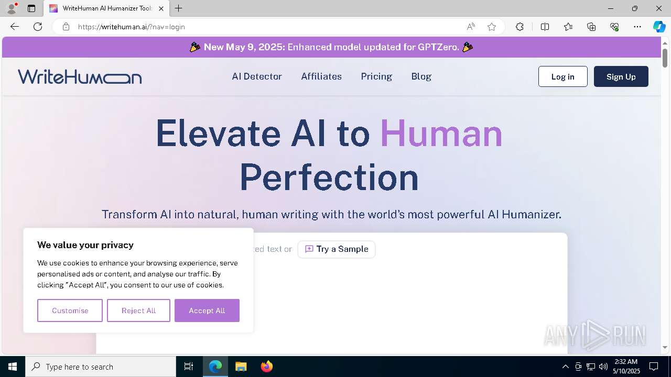
Task: Open Task View on taskbar
Action: coord(189,367)
